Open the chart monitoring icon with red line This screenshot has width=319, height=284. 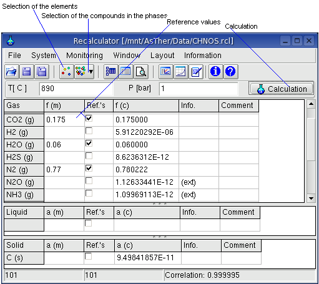[165, 72]
